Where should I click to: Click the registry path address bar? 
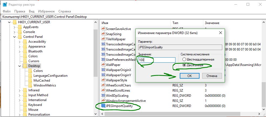[133, 16]
